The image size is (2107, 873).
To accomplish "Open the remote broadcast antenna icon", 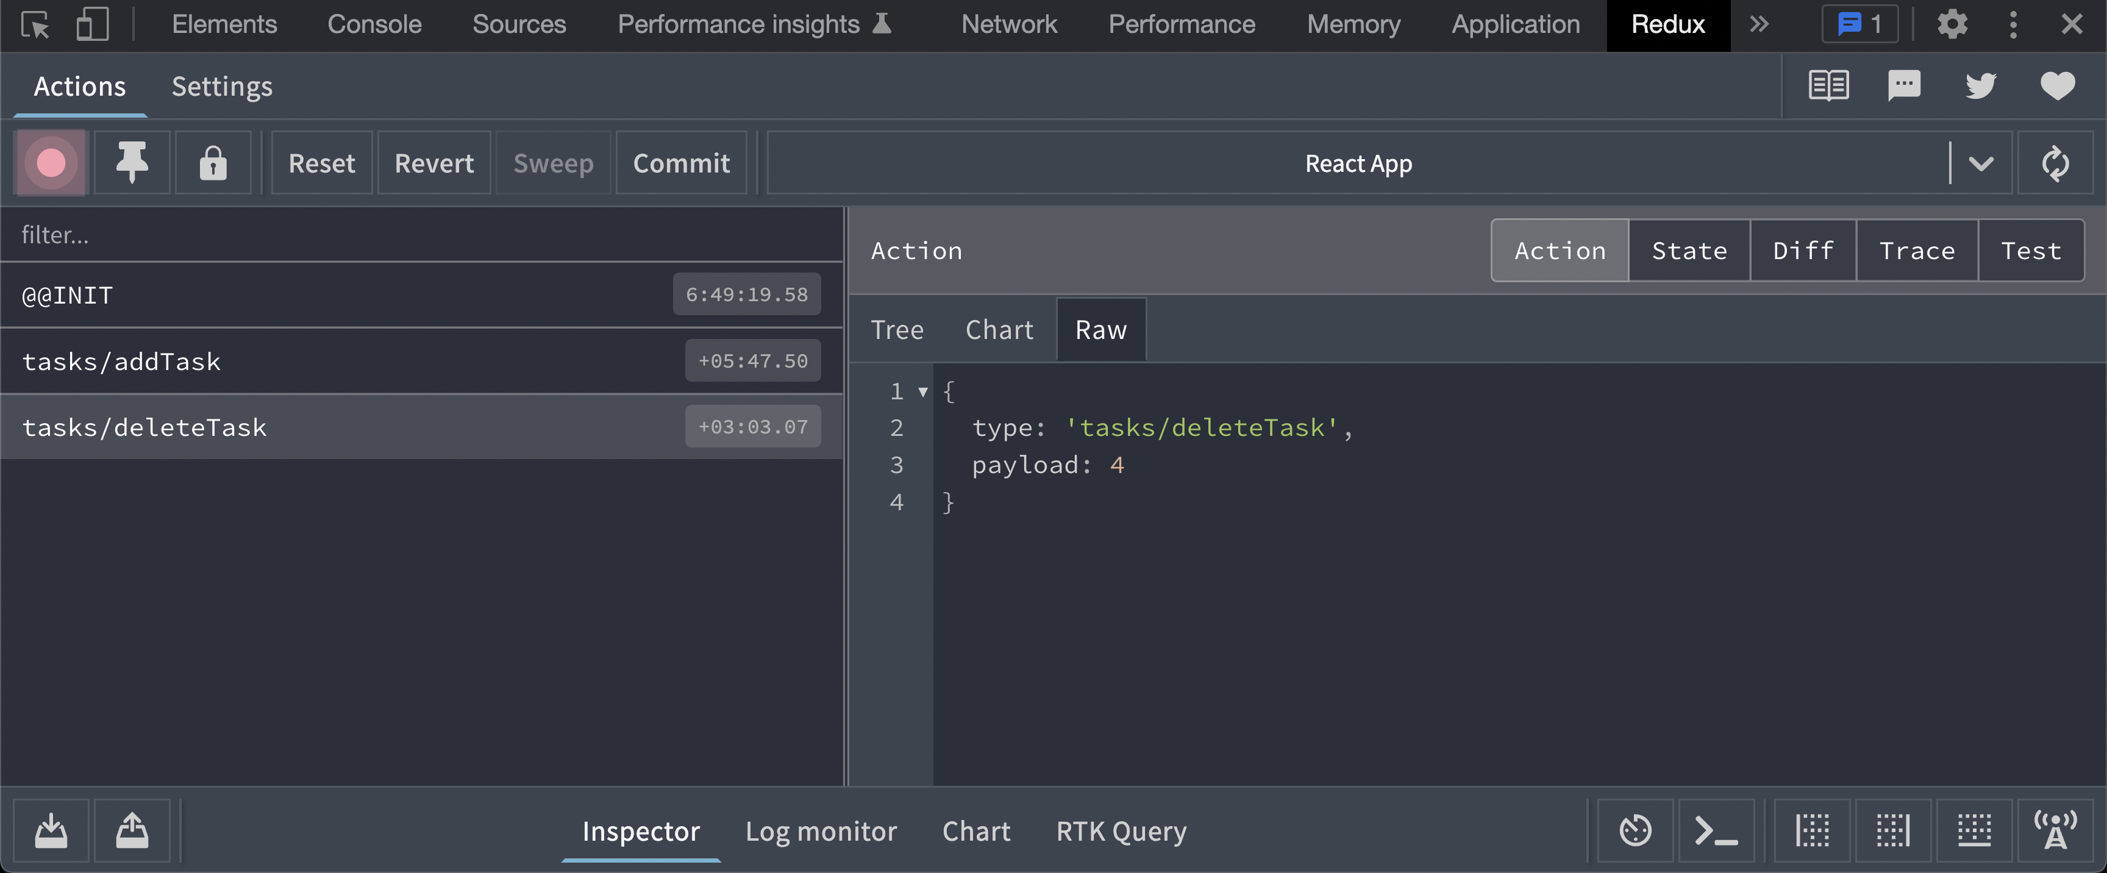I will 2055,830.
